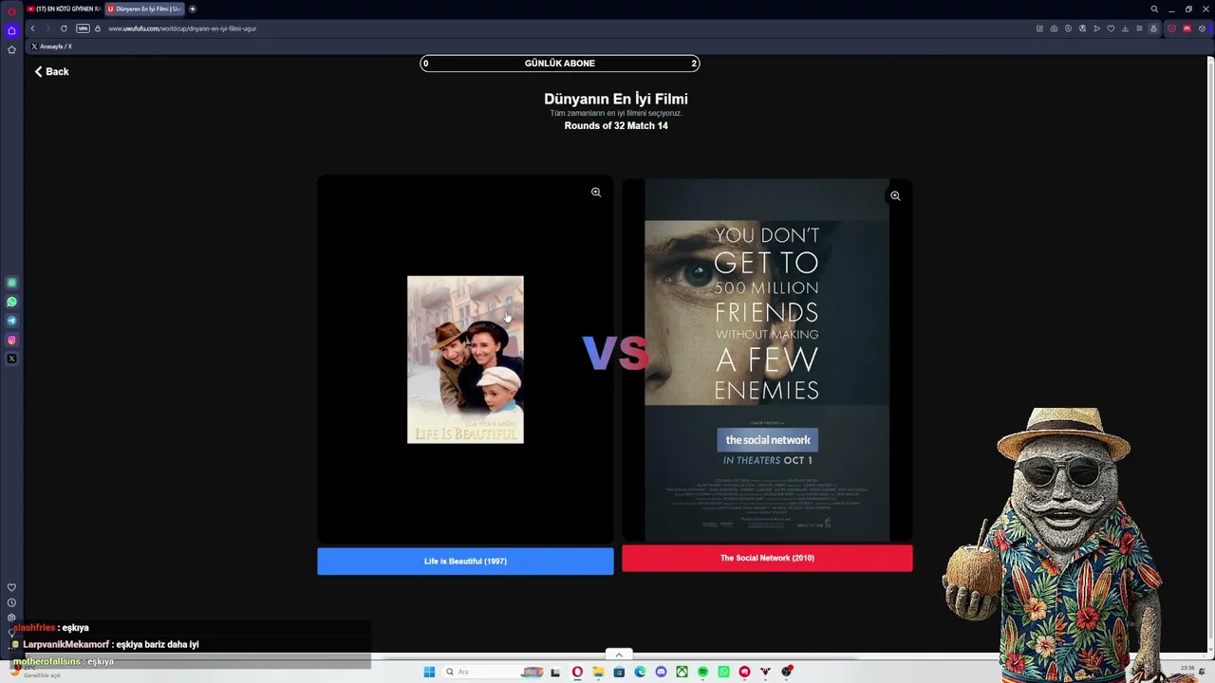Toggle the VPN badge in address bar
This screenshot has width=1215, height=683.
click(83, 28)
